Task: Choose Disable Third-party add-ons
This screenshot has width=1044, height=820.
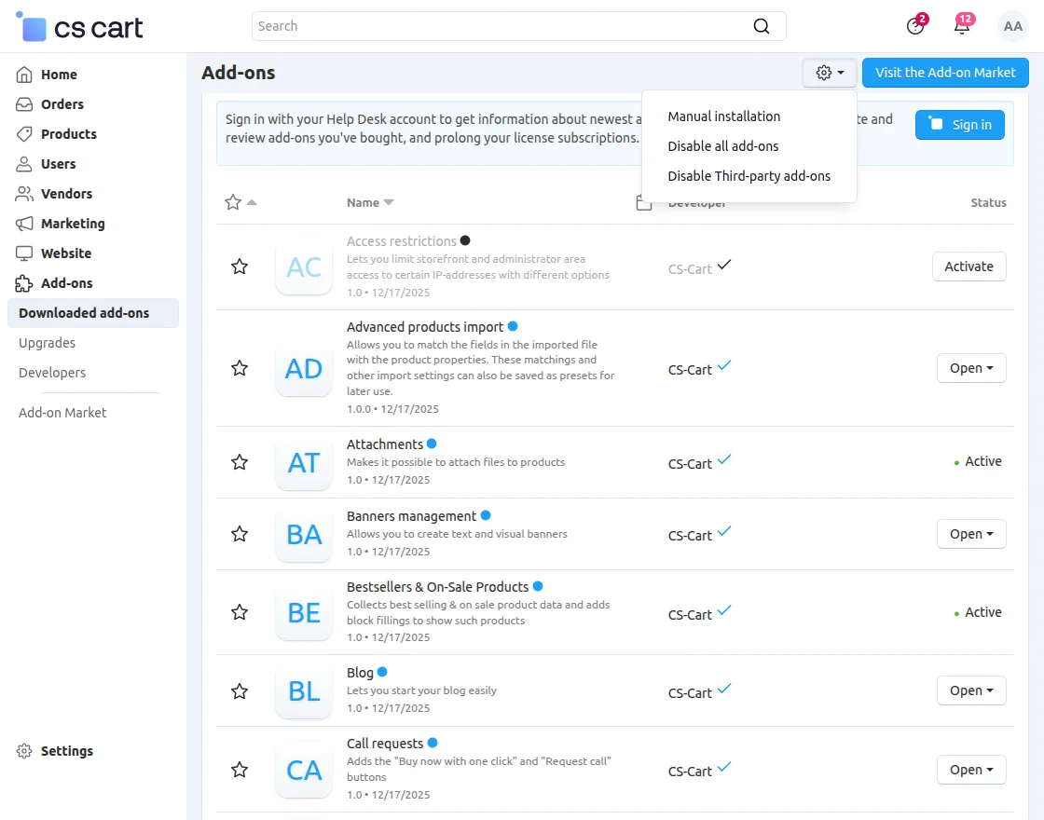Action: tap(749, 176)
